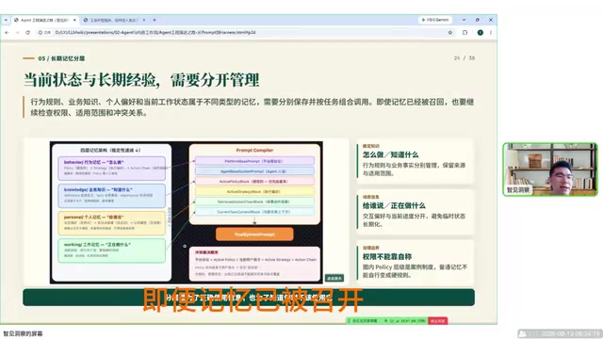Screen dimensions: 603x339
Task: Click the dark green summary banner
Action: [x=249, y=298]
